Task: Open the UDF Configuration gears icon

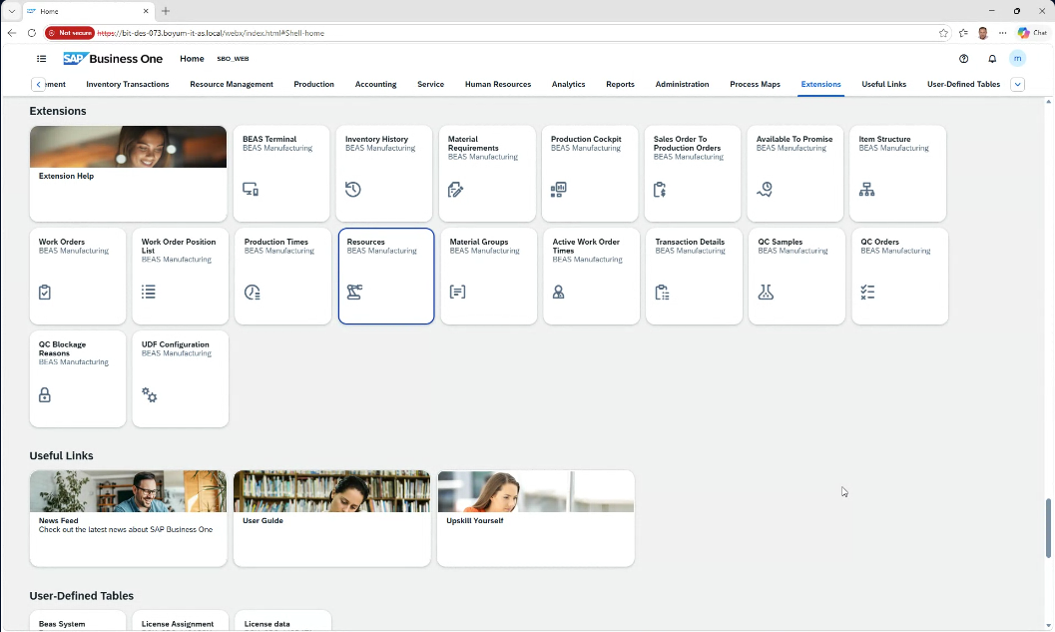Action: pos(150,395)
